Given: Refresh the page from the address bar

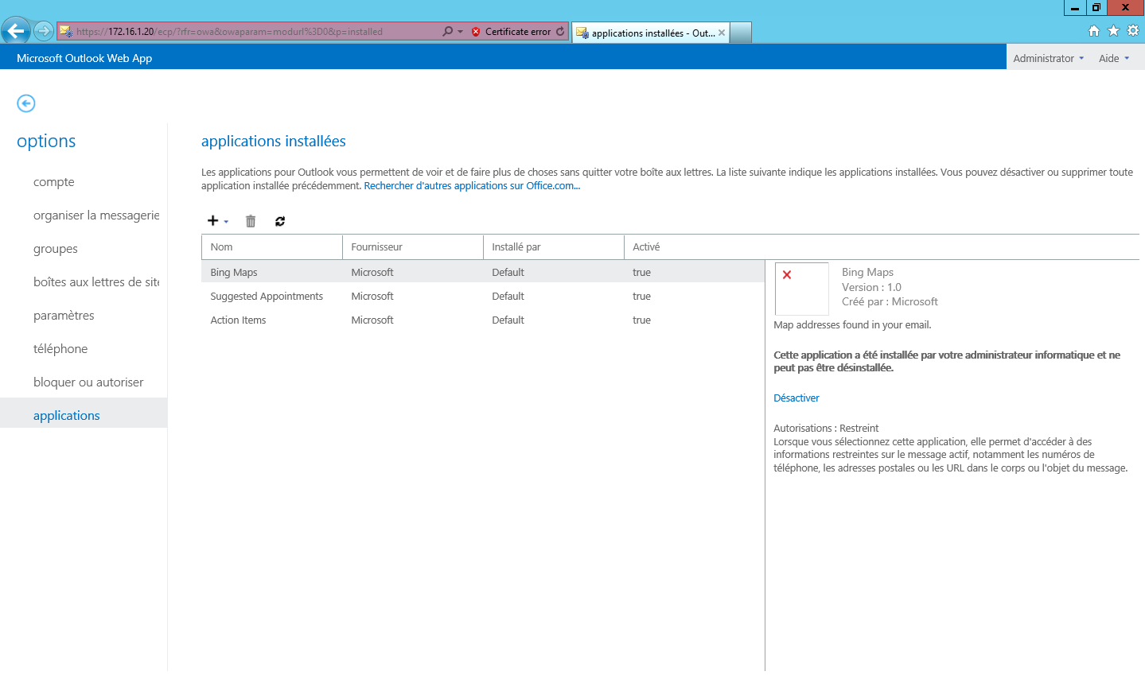Looking at the screenshot, I should (x=560, y=32).
